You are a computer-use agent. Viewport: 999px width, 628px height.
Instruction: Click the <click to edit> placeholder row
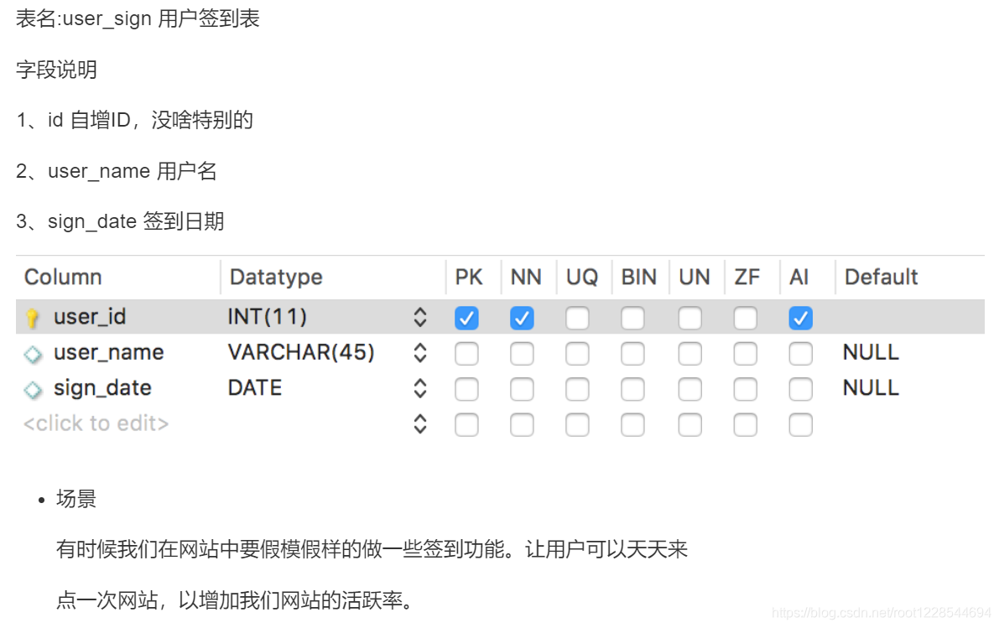[x=96, y=423]
